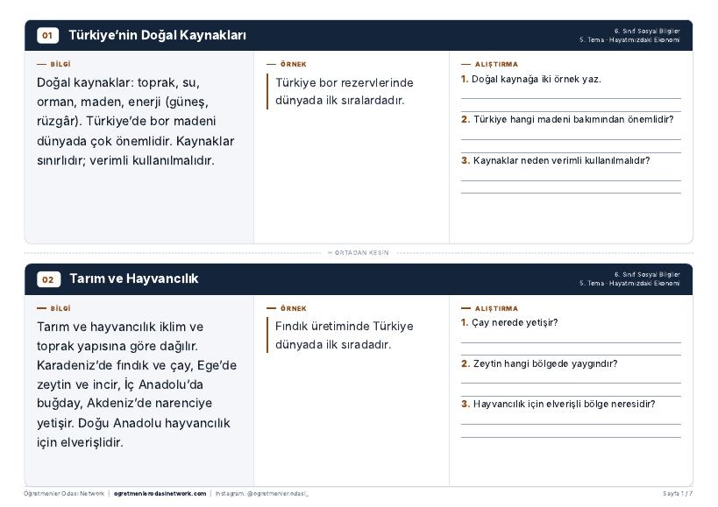This screenshot has height=507, width=718.
Task: Click ALIŞTIRMA label in card 02
Action: point(496,308)
